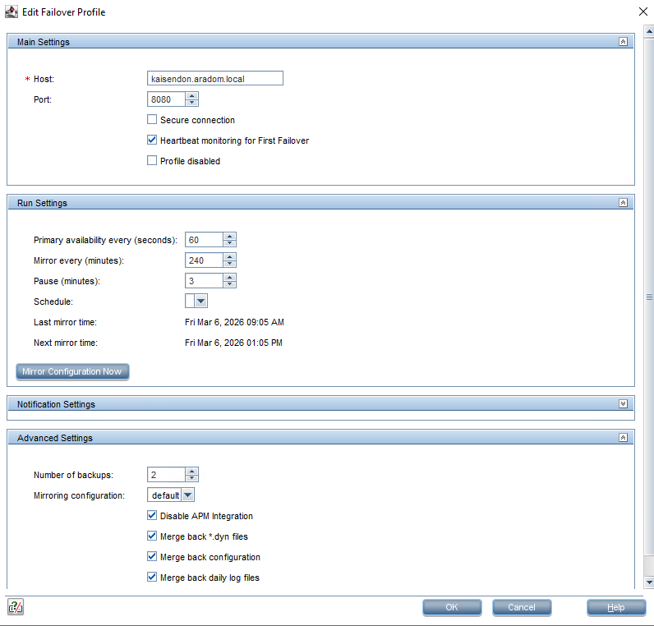The height and width of the screenshot is (626, 654).
Task: Click the Run Settings header title
Action: pyautogui.click(x=42, y=203)
